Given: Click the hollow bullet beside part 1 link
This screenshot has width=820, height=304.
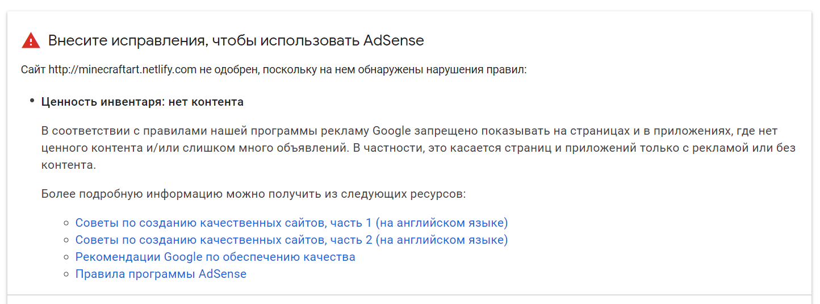Looking at the screenshot, I should tap(68, 223).
